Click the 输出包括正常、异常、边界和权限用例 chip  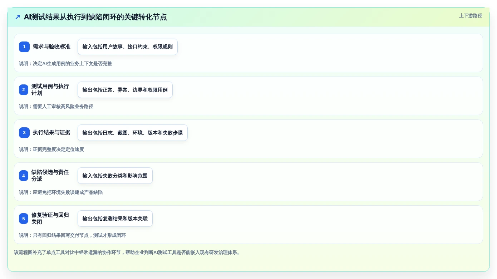coord(125,90)
